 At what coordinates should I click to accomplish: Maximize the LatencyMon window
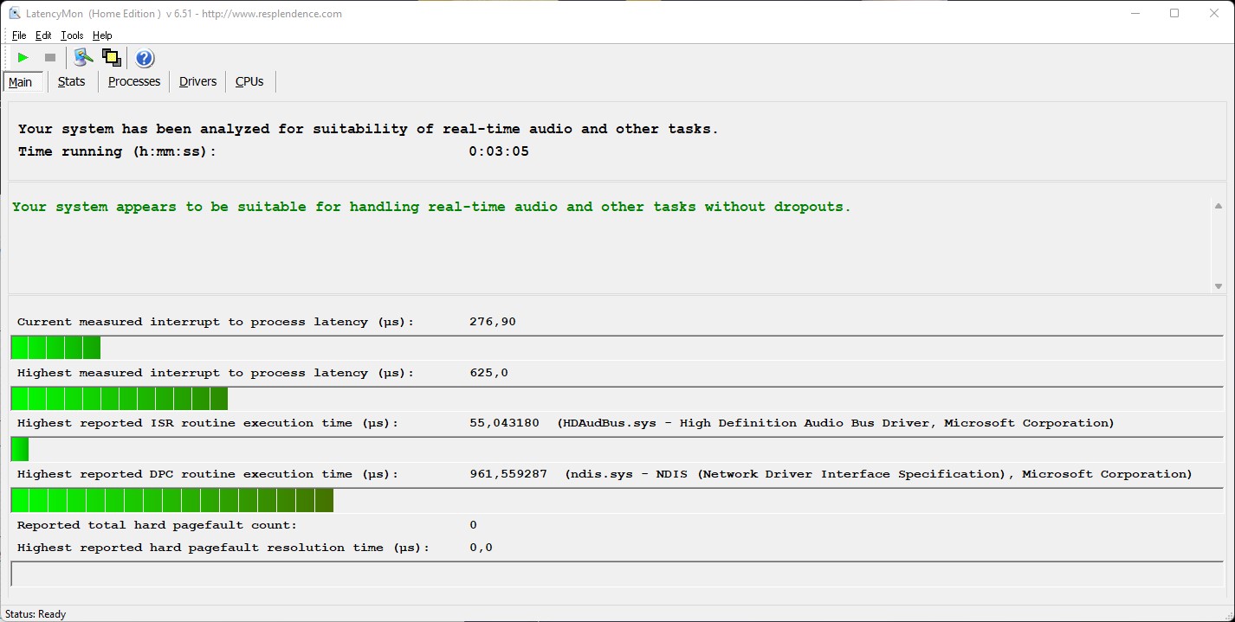click(x=1174, y=13)
